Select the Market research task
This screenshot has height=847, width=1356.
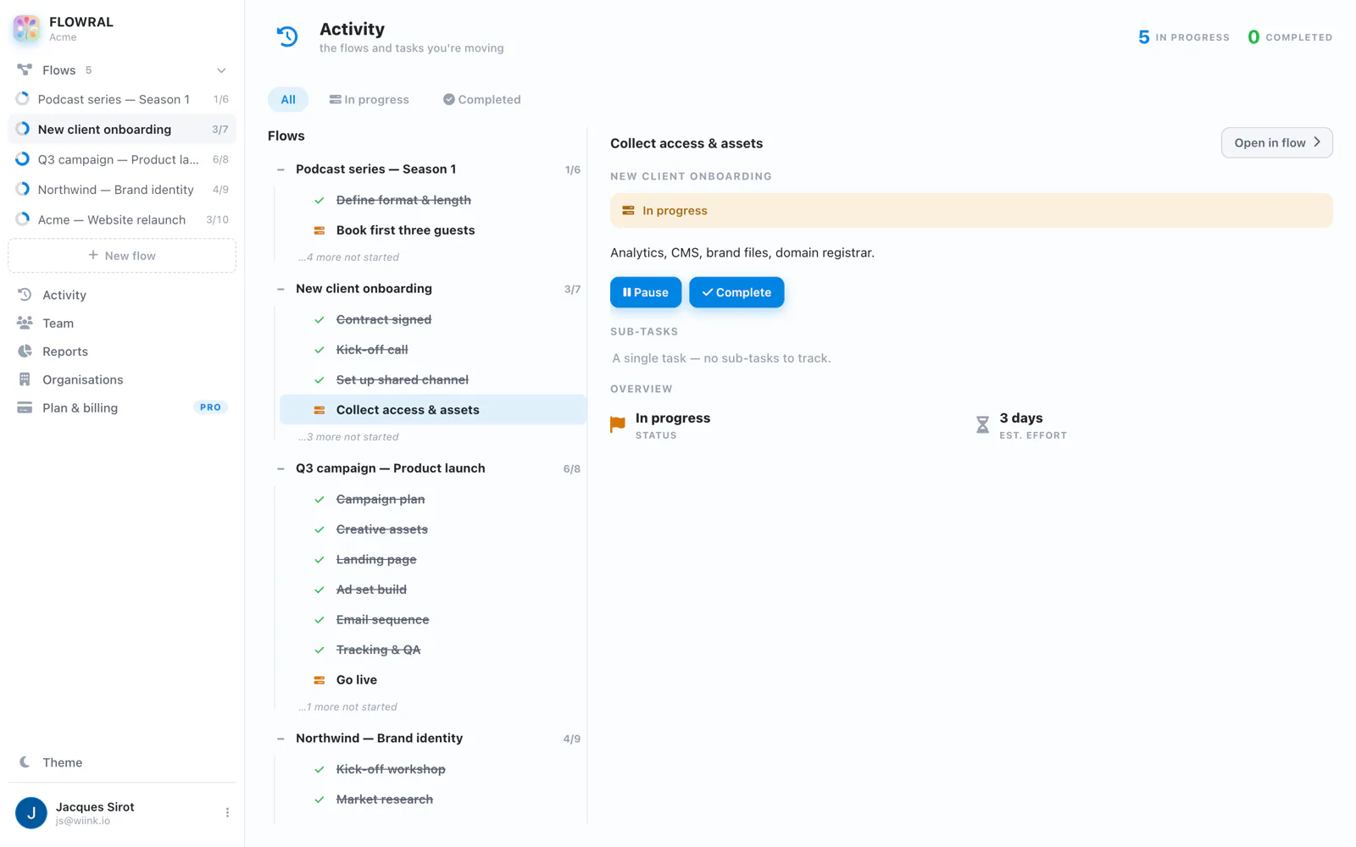[x=433, y=800]
